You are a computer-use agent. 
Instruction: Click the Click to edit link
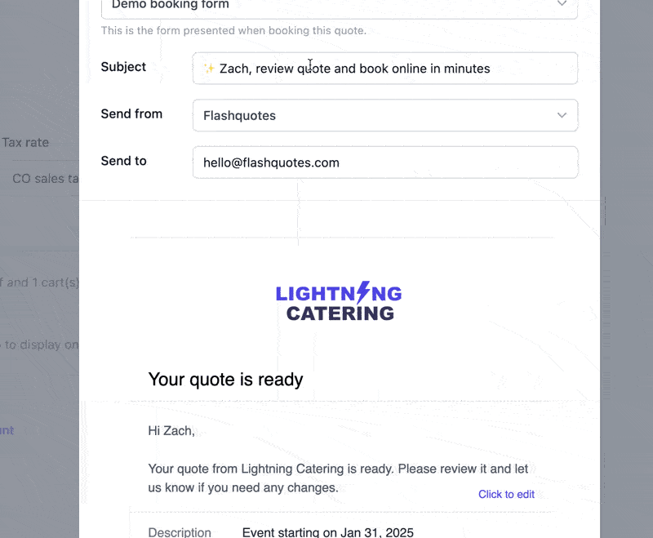(506, 494)
